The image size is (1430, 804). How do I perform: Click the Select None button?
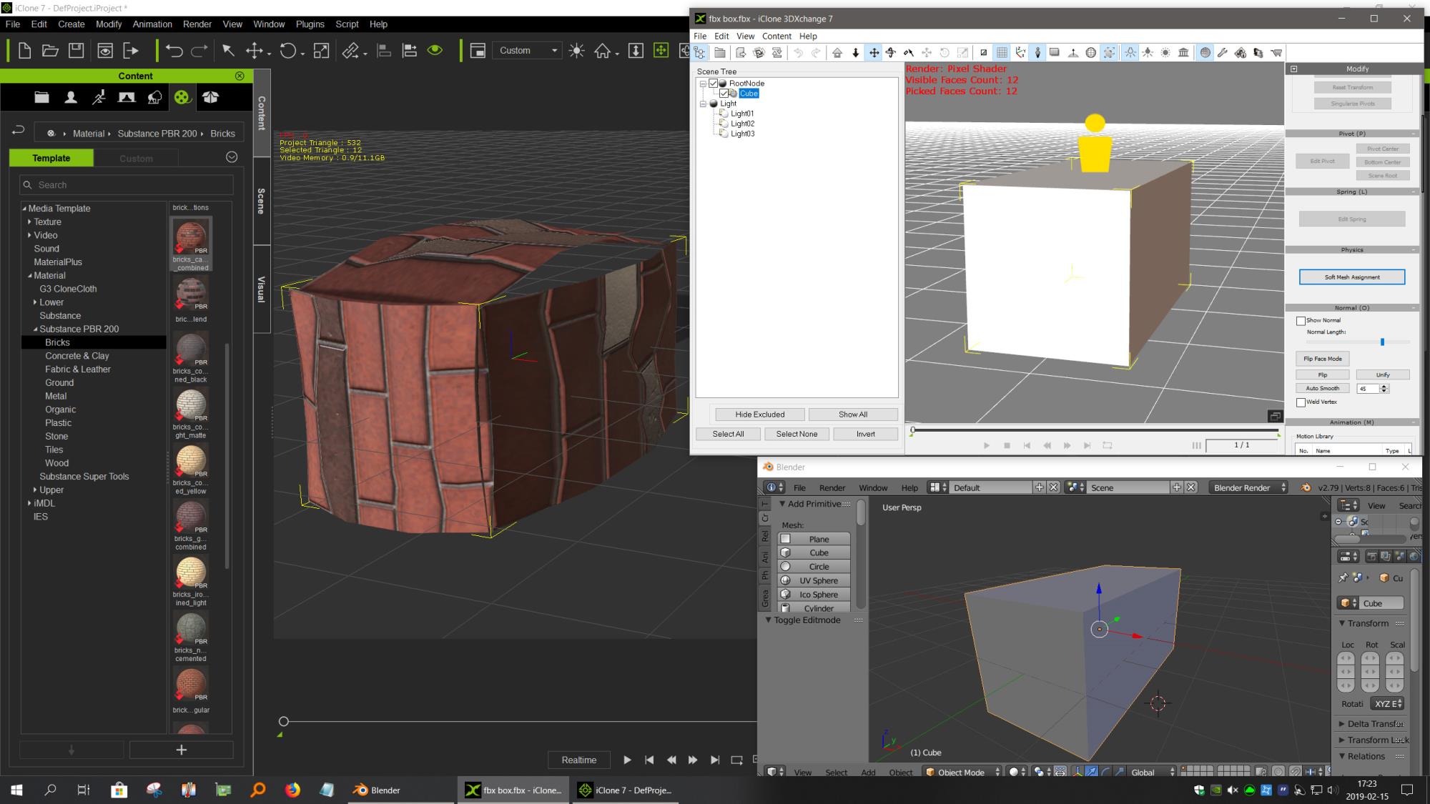coord(797,434)
